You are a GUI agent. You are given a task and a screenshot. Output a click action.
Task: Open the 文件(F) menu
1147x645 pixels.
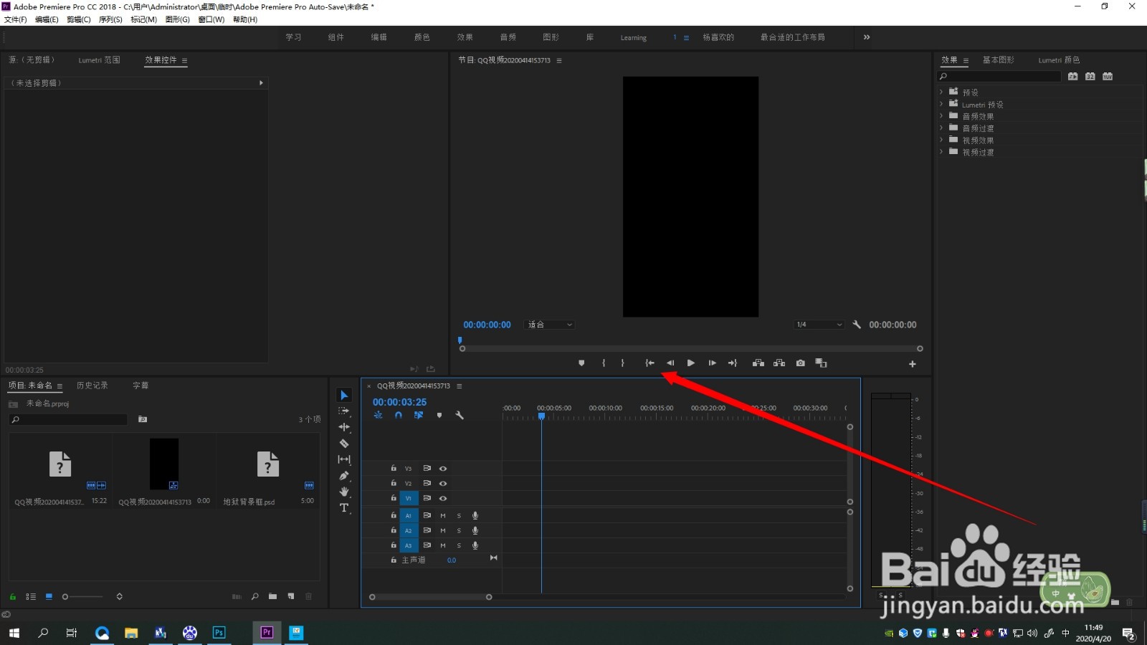16,19
